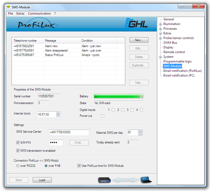Increase Internal clock with up arrow
The height and width of the screenshot is (191, 210).
(58, 113)
